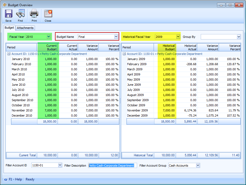
Task: Print the budget using the printer icon
Action: point(34,14)
